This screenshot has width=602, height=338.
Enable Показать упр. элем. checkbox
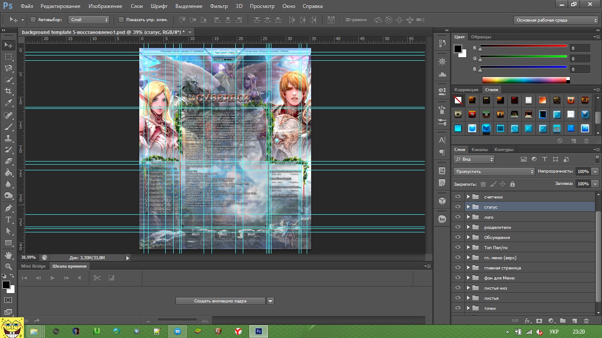click(x=121, y=20)
